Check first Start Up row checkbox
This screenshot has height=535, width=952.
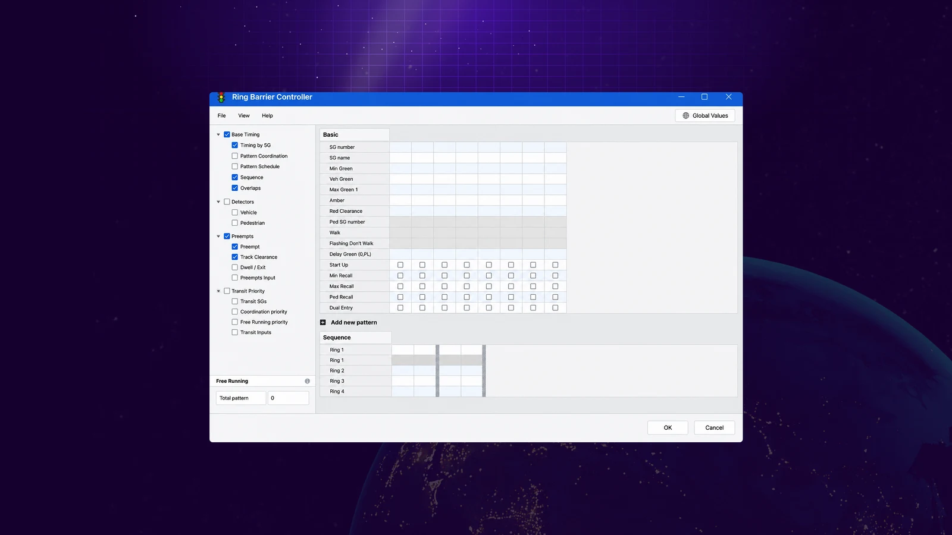[x=400, y=265]
